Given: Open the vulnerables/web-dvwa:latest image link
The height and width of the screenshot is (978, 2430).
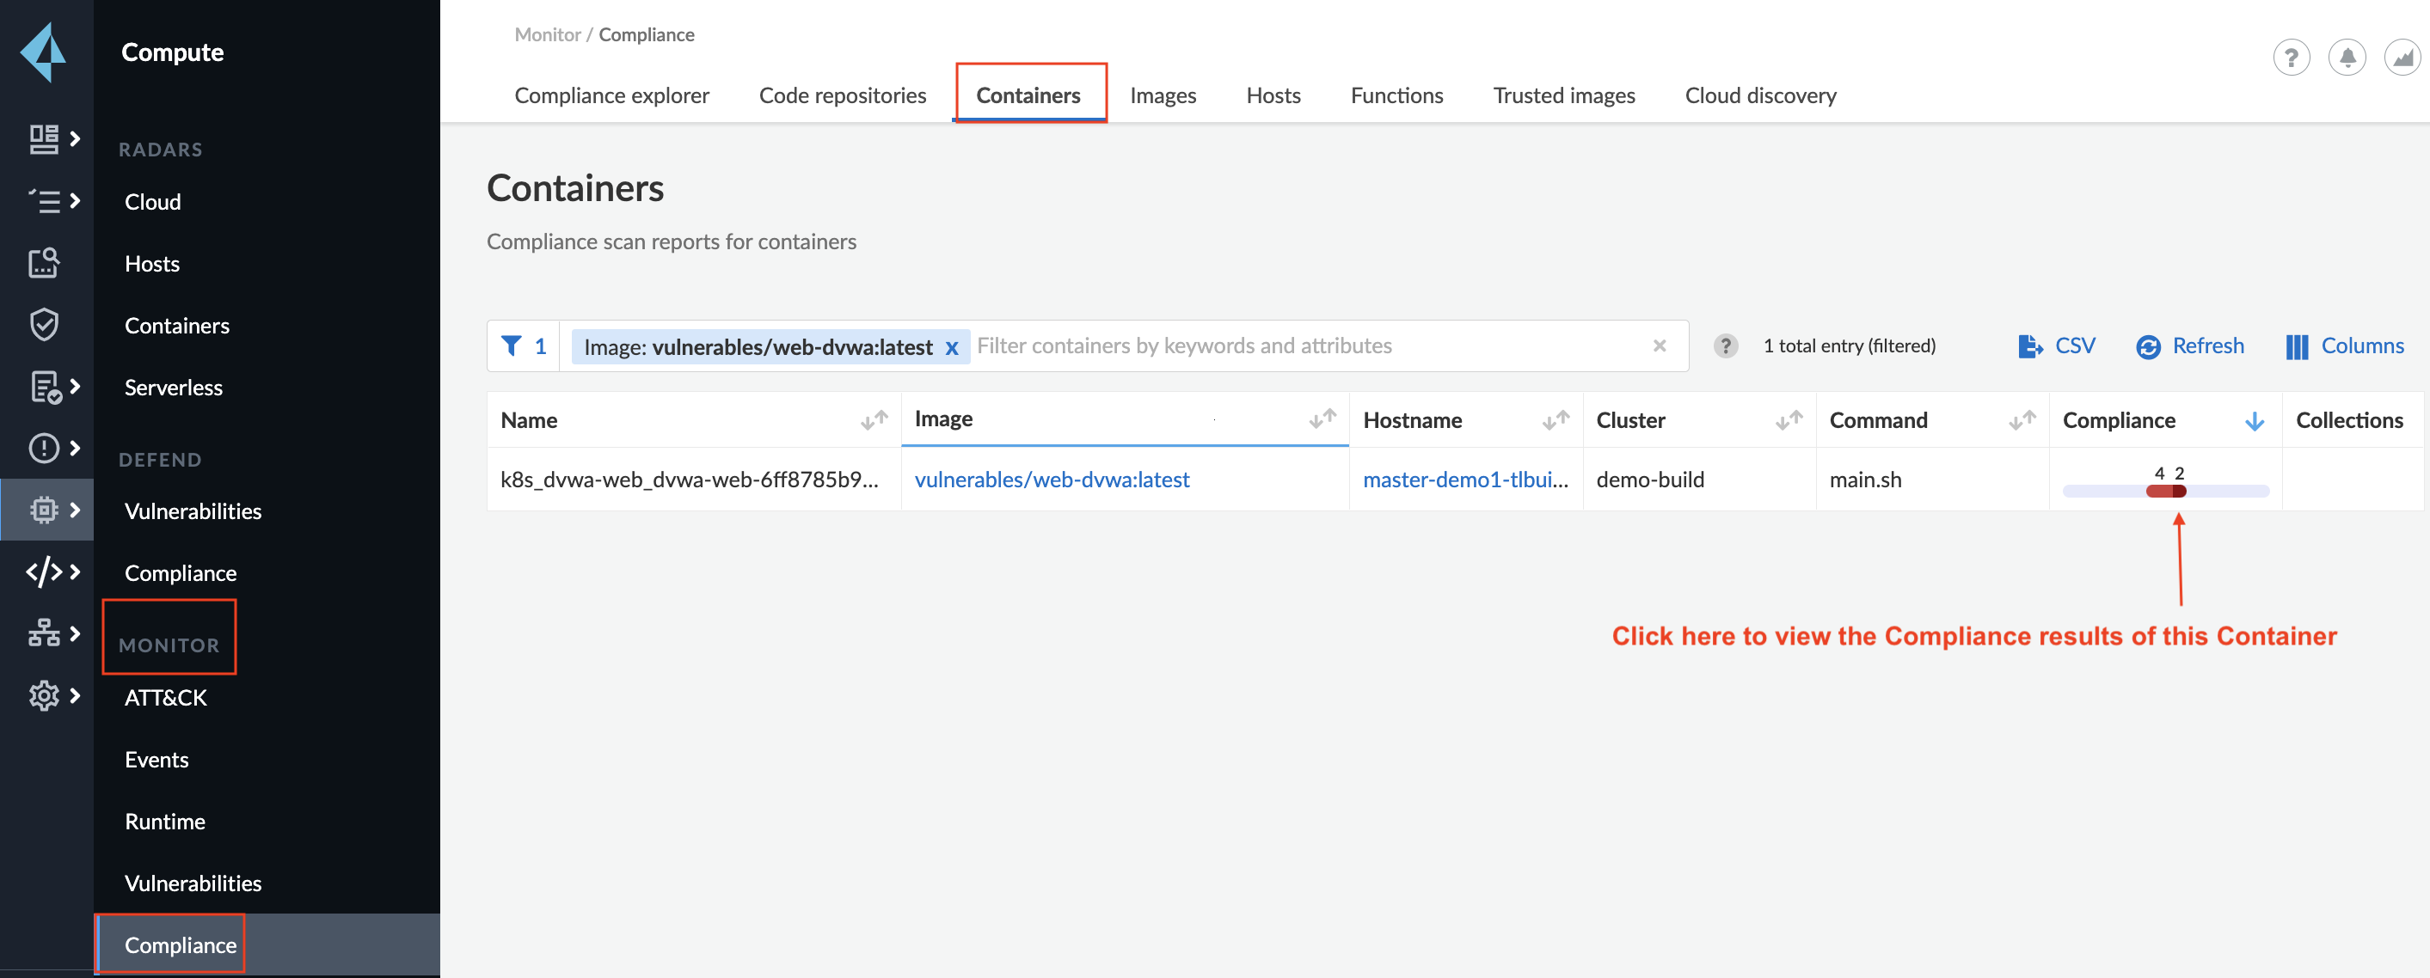Looking at the screenshot, I should [1051, 479].
